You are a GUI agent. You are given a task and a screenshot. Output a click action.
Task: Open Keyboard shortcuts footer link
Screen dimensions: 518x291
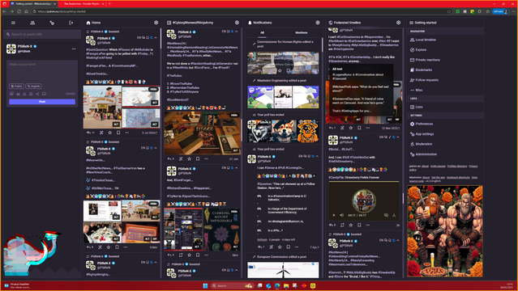[458, 178]
